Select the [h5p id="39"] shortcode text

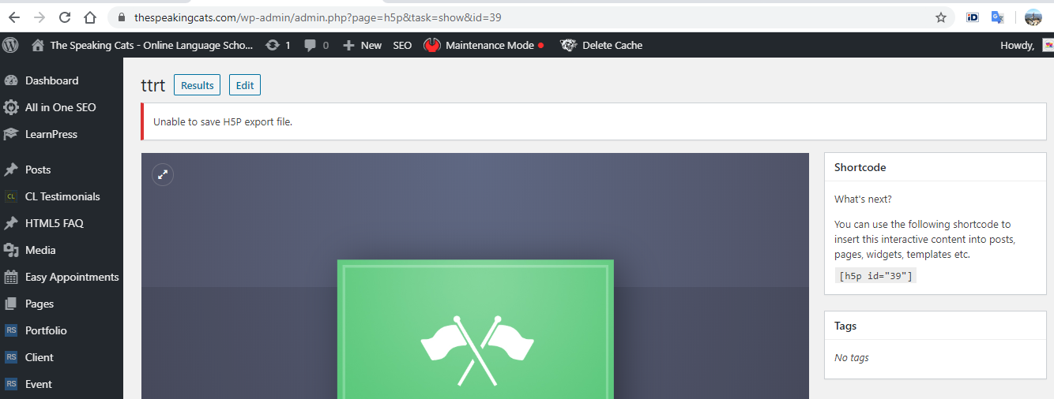(x=875, y=275)
